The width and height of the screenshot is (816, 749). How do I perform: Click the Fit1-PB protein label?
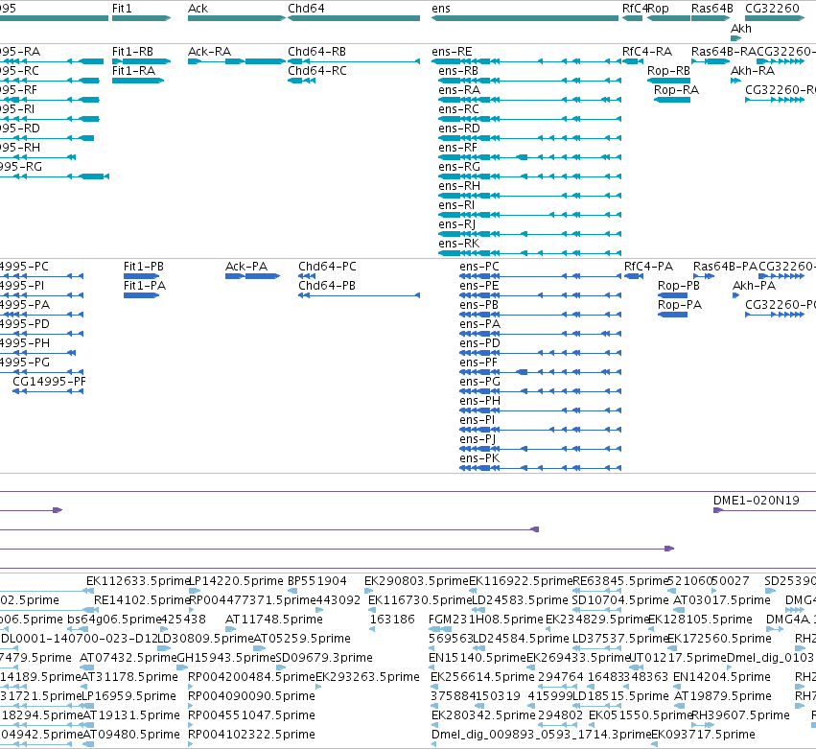click(144, 267)
